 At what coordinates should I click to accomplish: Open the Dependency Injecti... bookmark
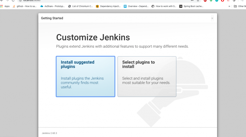[108, 6]
